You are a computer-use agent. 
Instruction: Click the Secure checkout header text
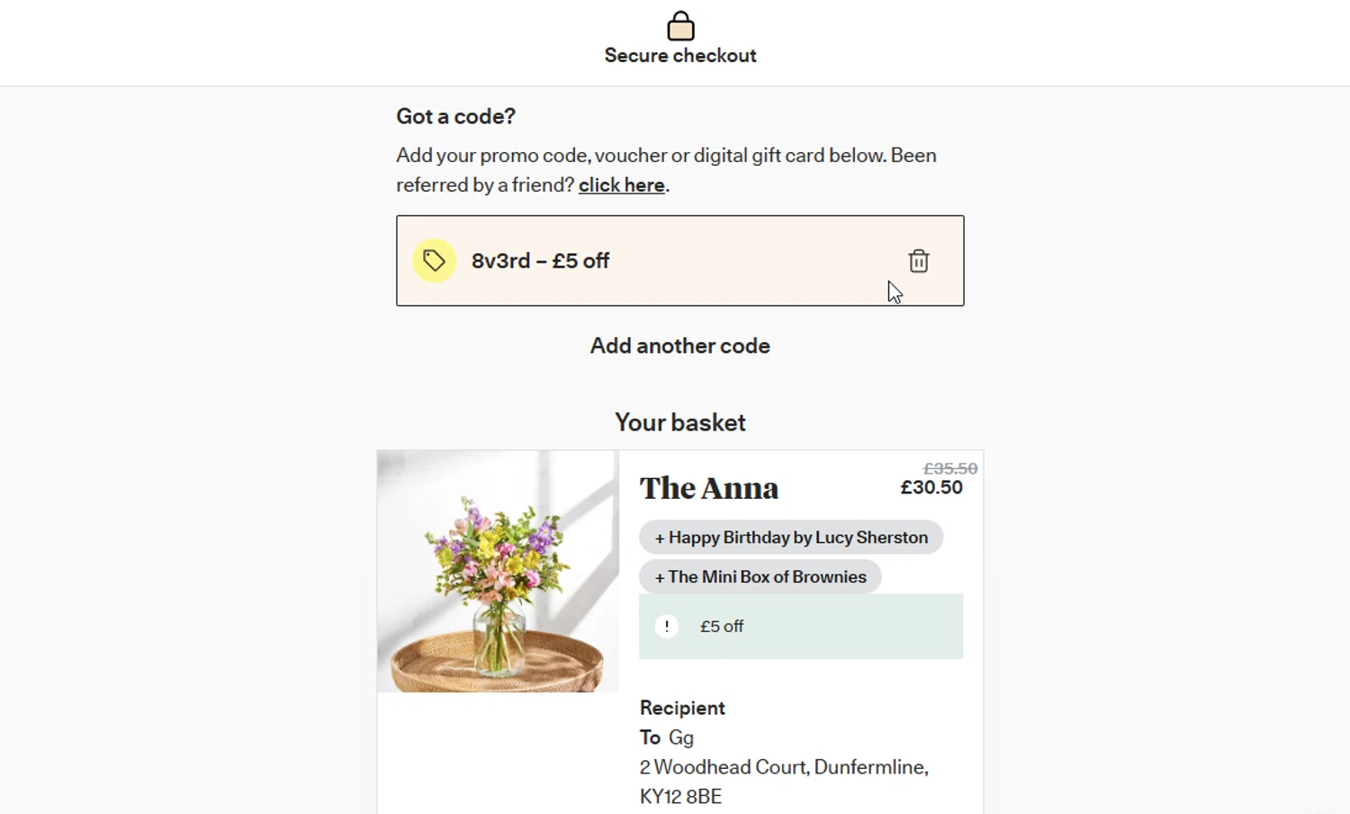click(x=680, y=56)
